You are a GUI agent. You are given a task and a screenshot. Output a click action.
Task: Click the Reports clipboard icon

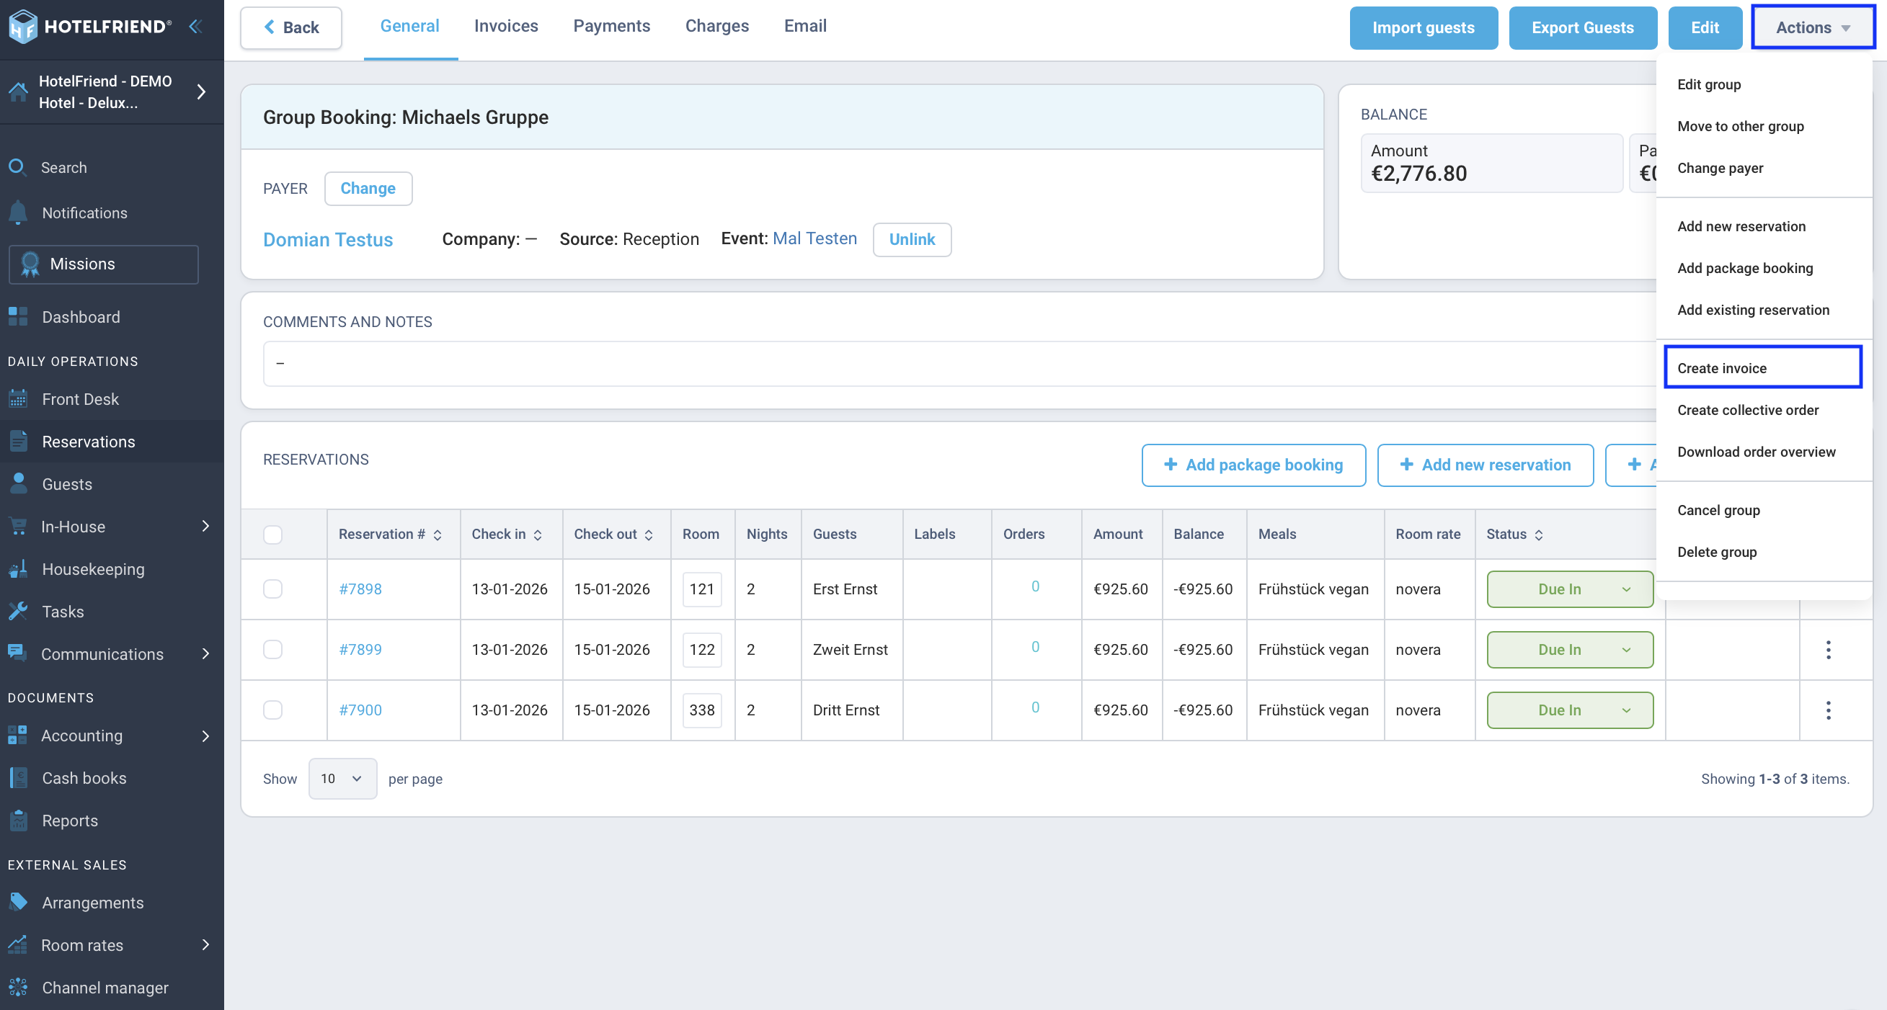pyautogui.click(x=18, y=821)
